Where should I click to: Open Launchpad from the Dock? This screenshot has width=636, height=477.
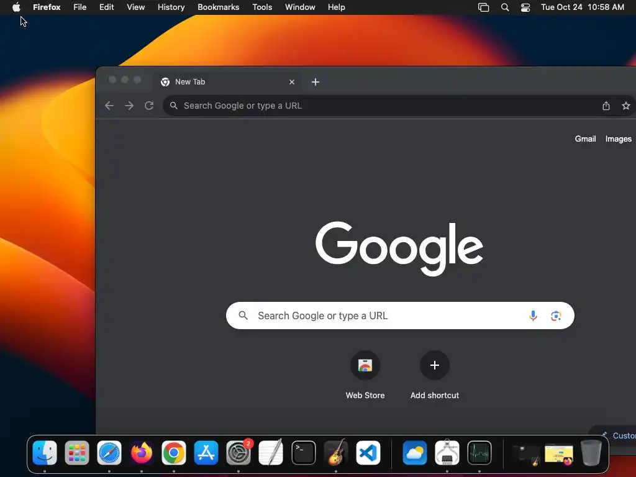pyautogui.click(x=76, y=453)
